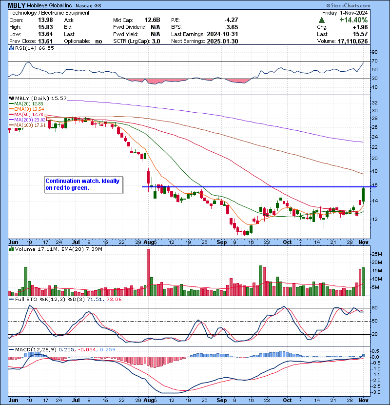
Task: Click the Last Earnings 2024-10-31 date
Action: pos(222,34)
